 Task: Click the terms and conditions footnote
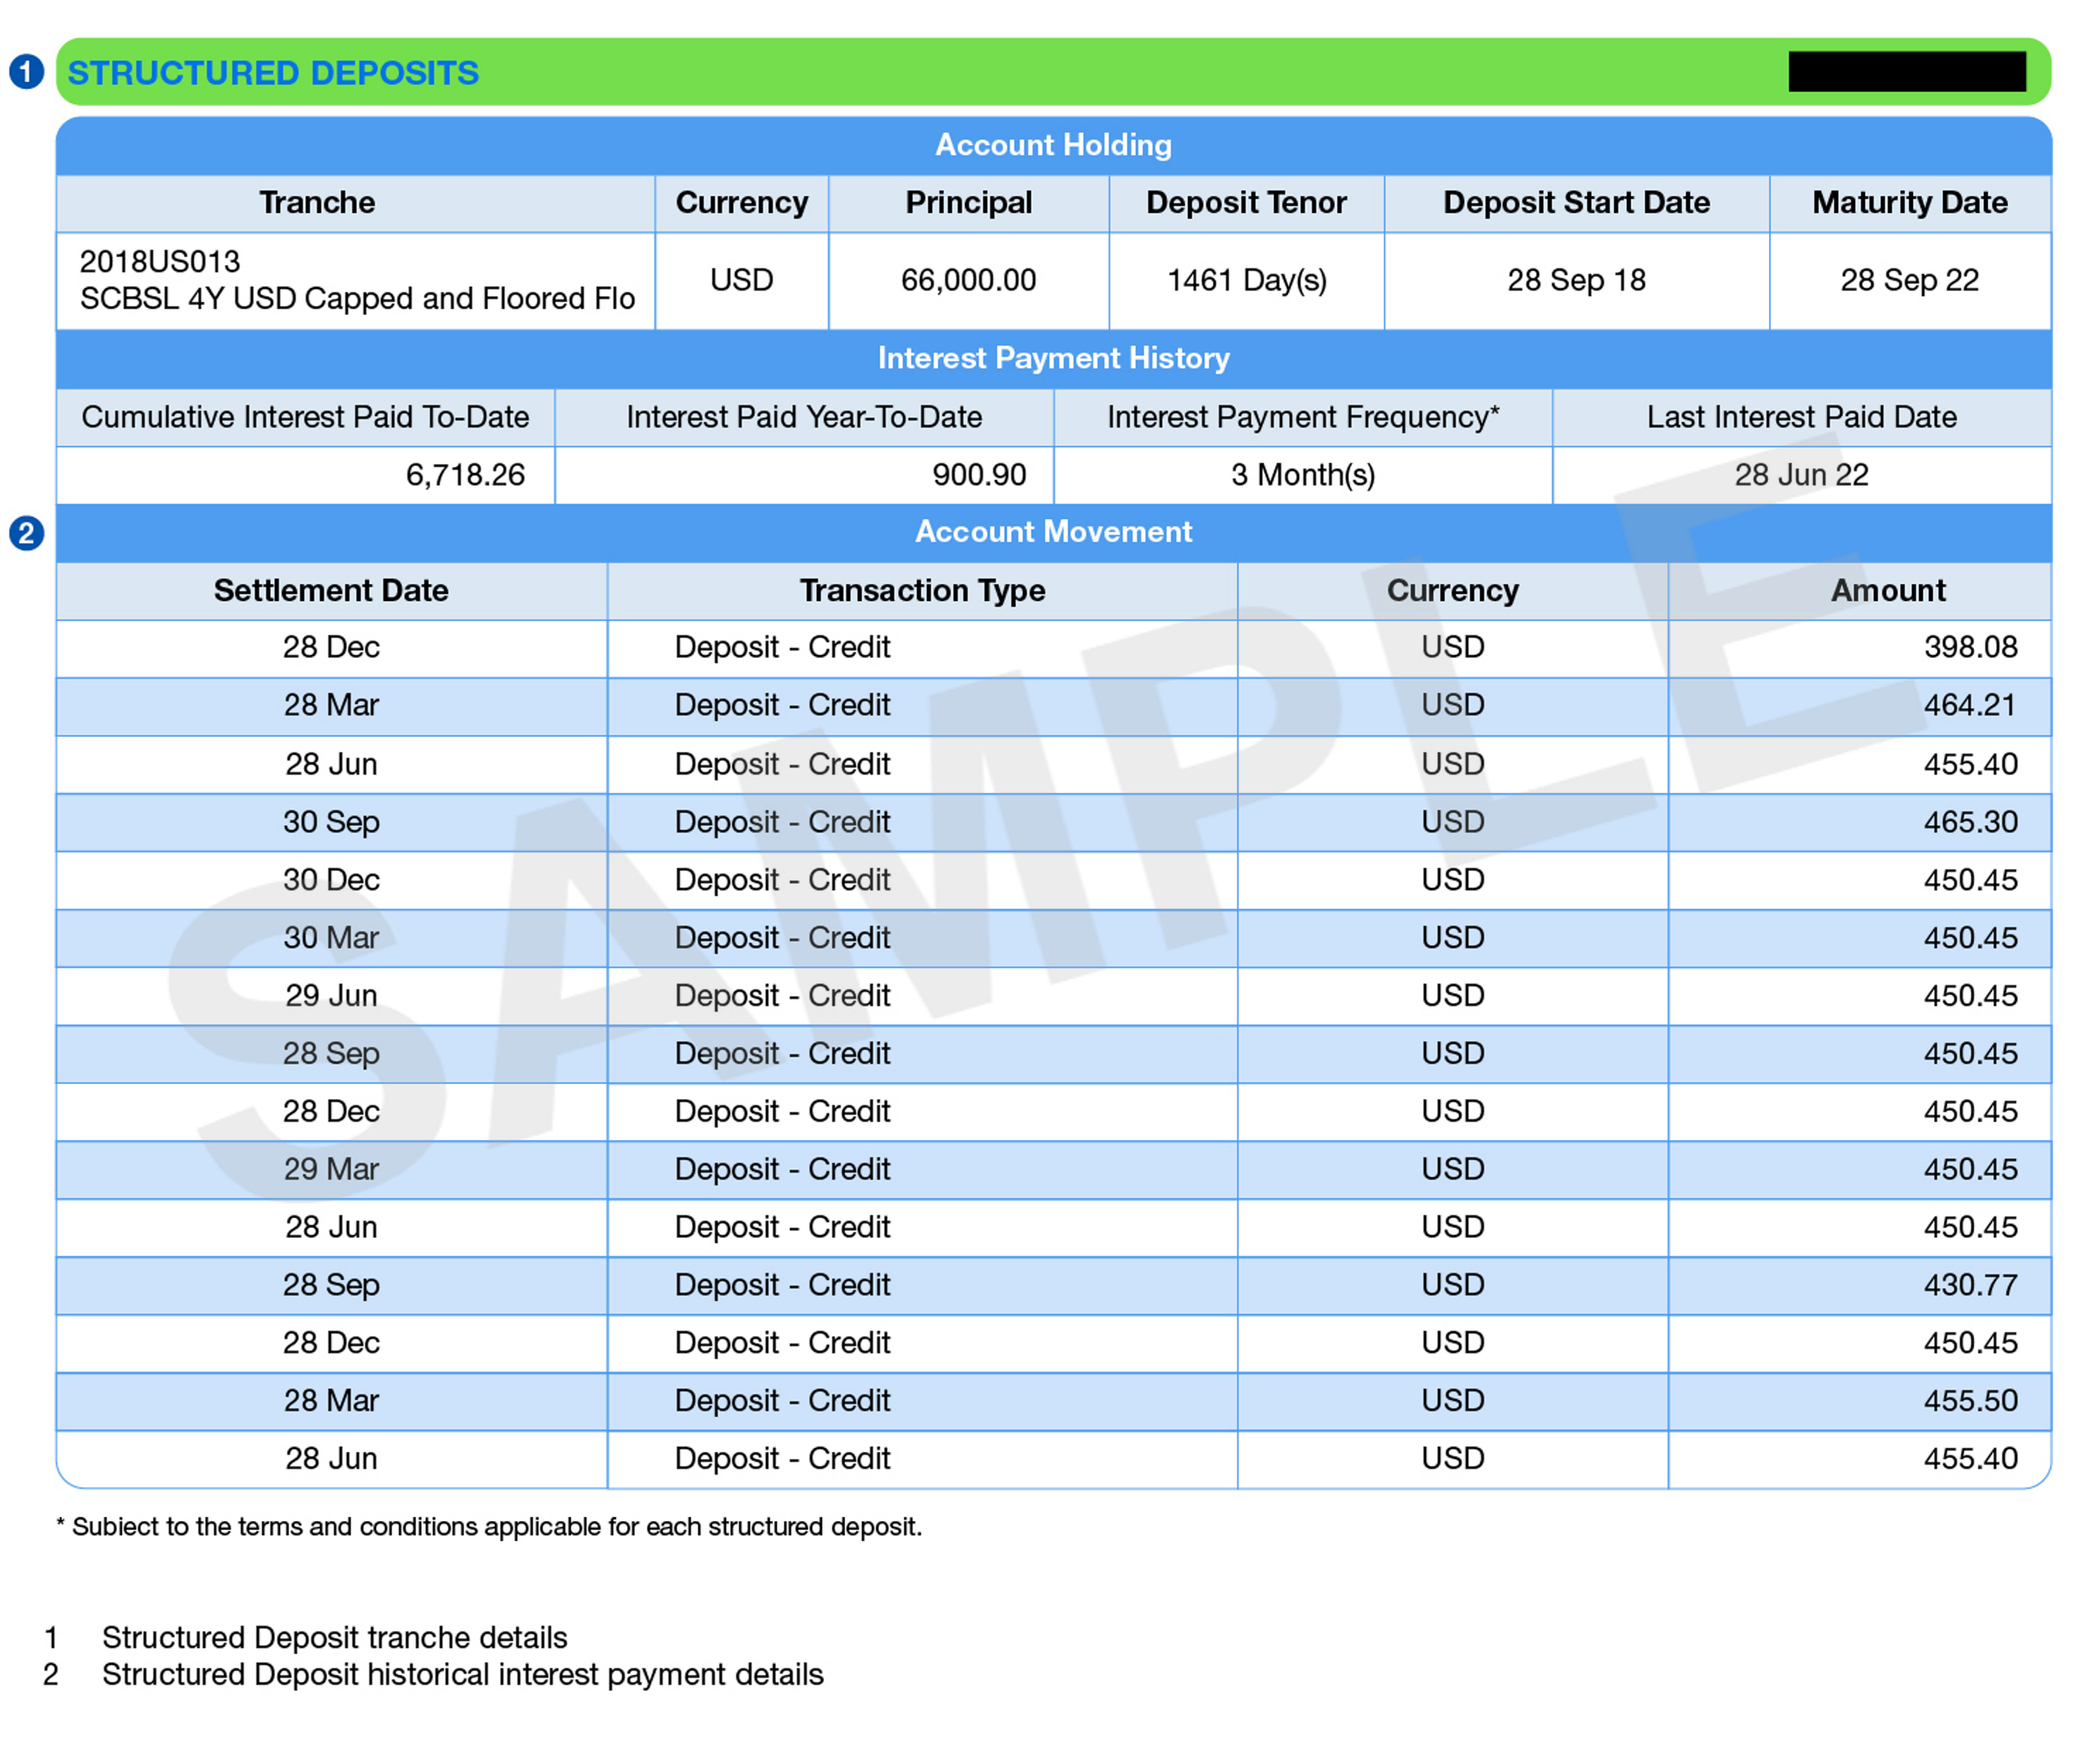coord(489,1529)
